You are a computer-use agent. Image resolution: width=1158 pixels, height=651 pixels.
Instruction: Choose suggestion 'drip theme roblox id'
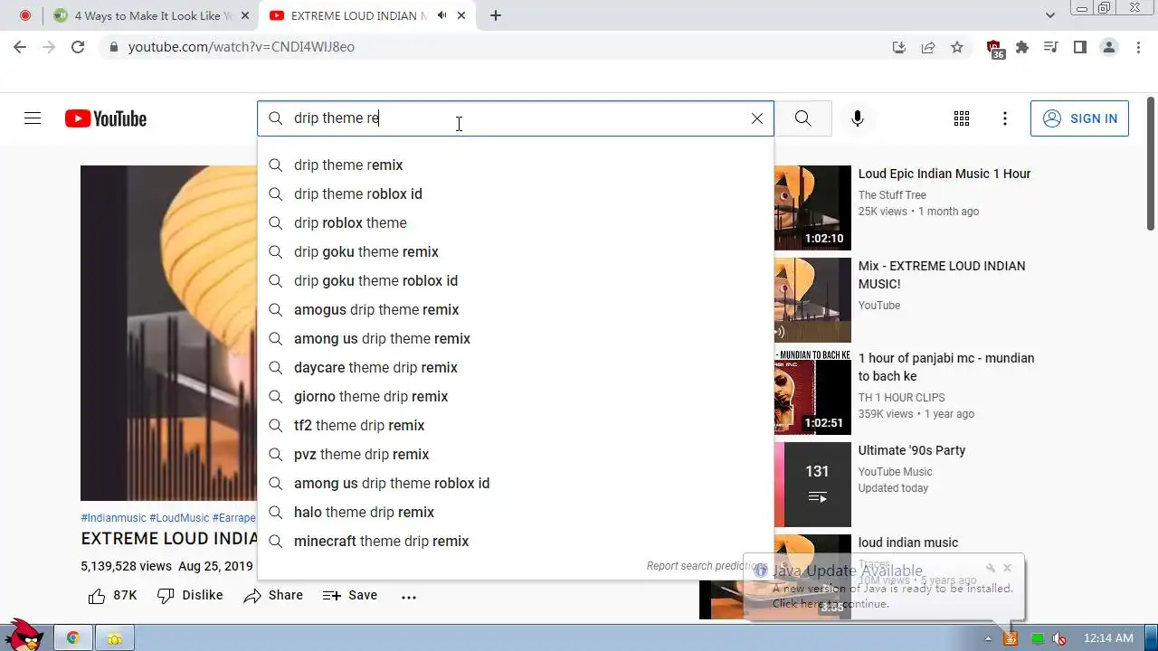coord(516,193)
